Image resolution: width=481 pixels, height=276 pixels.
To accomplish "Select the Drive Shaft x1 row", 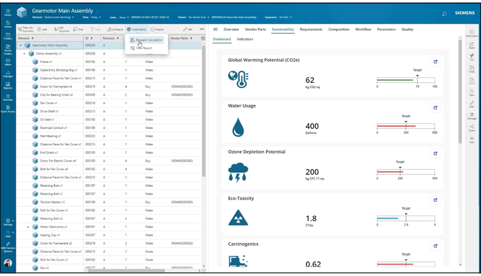I will (x=109, y=111).
